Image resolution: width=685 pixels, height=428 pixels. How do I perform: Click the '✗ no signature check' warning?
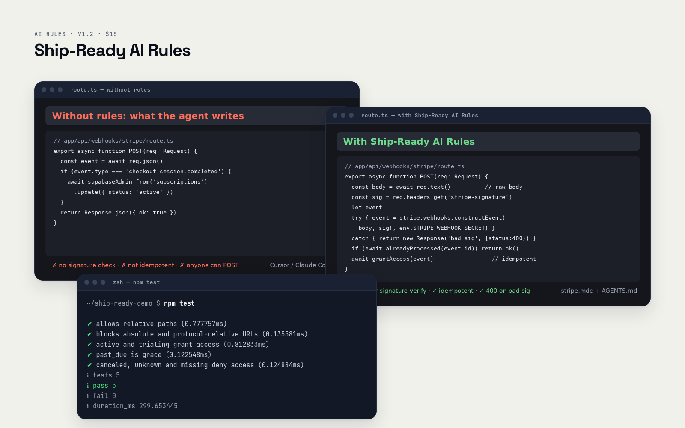(84, 265)
